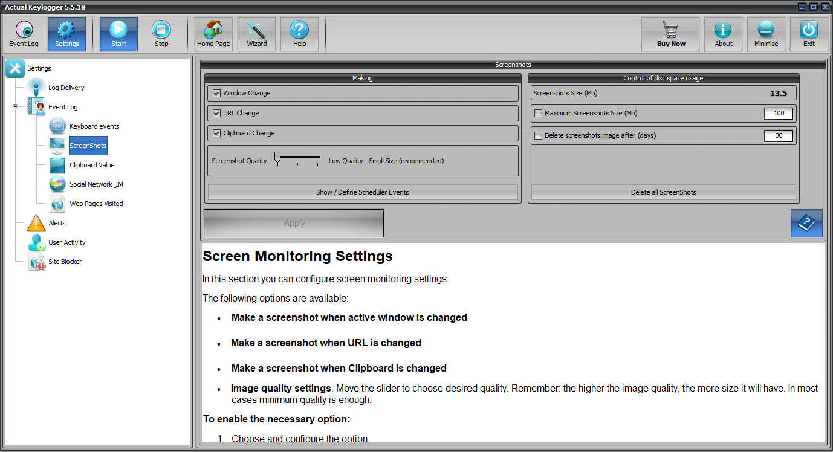Click the Log Delivery icon in tree
This screenshot has height=452, width=833.
coord(36,88)
